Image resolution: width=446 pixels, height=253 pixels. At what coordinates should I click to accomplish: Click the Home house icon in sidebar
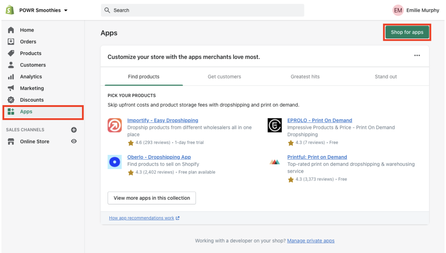11,30
